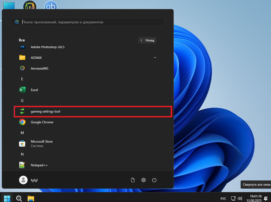
Task: Click the Microsoft Store icon
Action: tap(22, 143)
